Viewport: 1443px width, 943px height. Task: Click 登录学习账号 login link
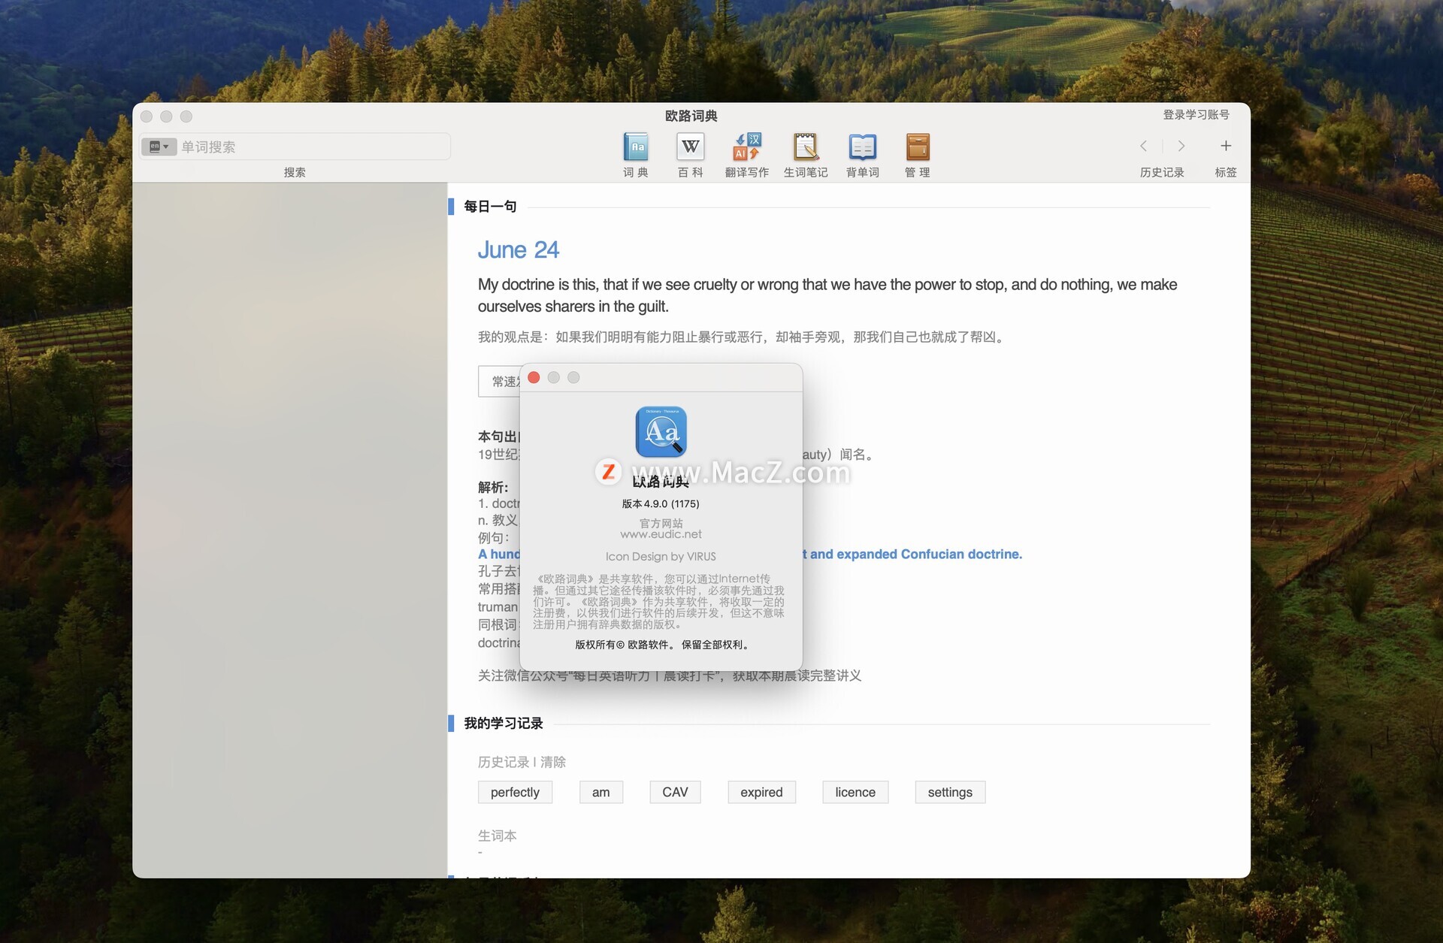coord(1196,114)
